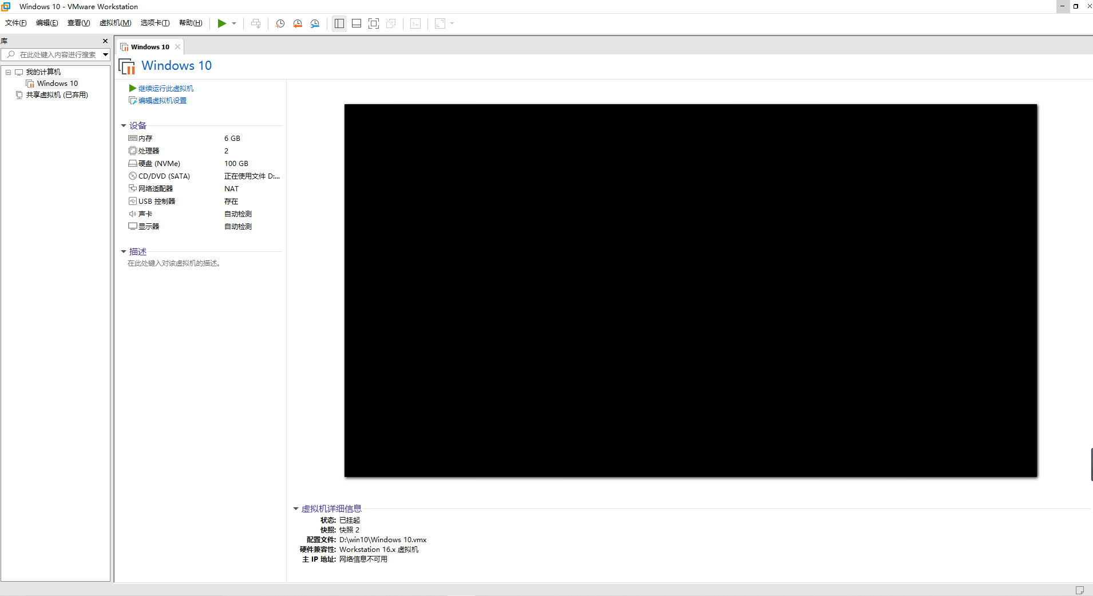This screenshot has height=596, width=1093.
Task: Toggle the library sidebar view icon
Action: tap(339, 23)
